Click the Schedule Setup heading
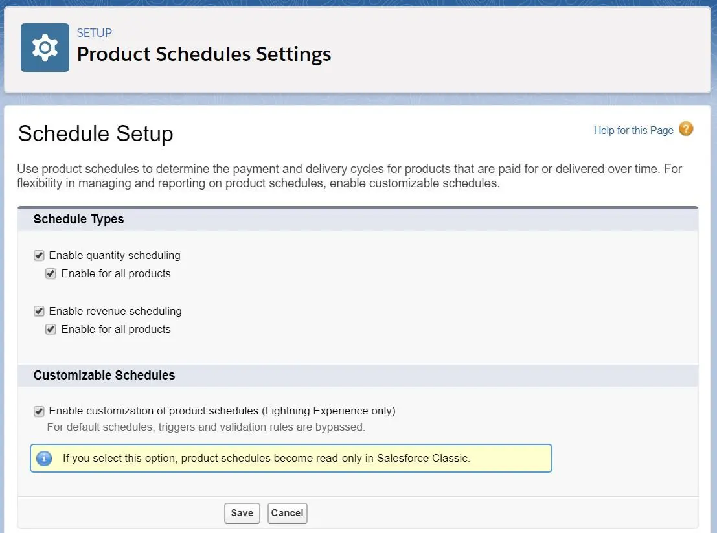 coord(96,133)
